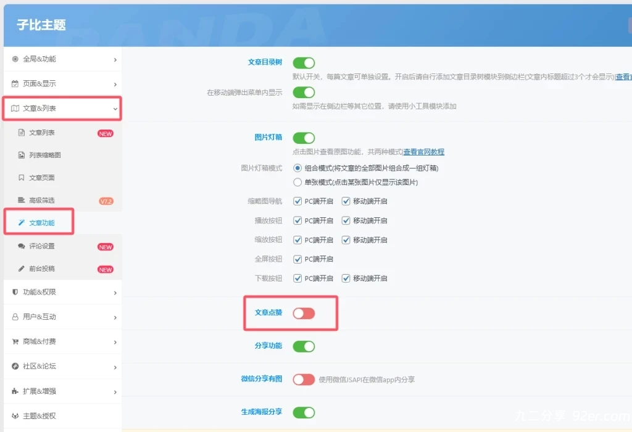Collapse 文章&列表 chevron arrow
Viewport: 632px width, 432px height.
point(115,109)
